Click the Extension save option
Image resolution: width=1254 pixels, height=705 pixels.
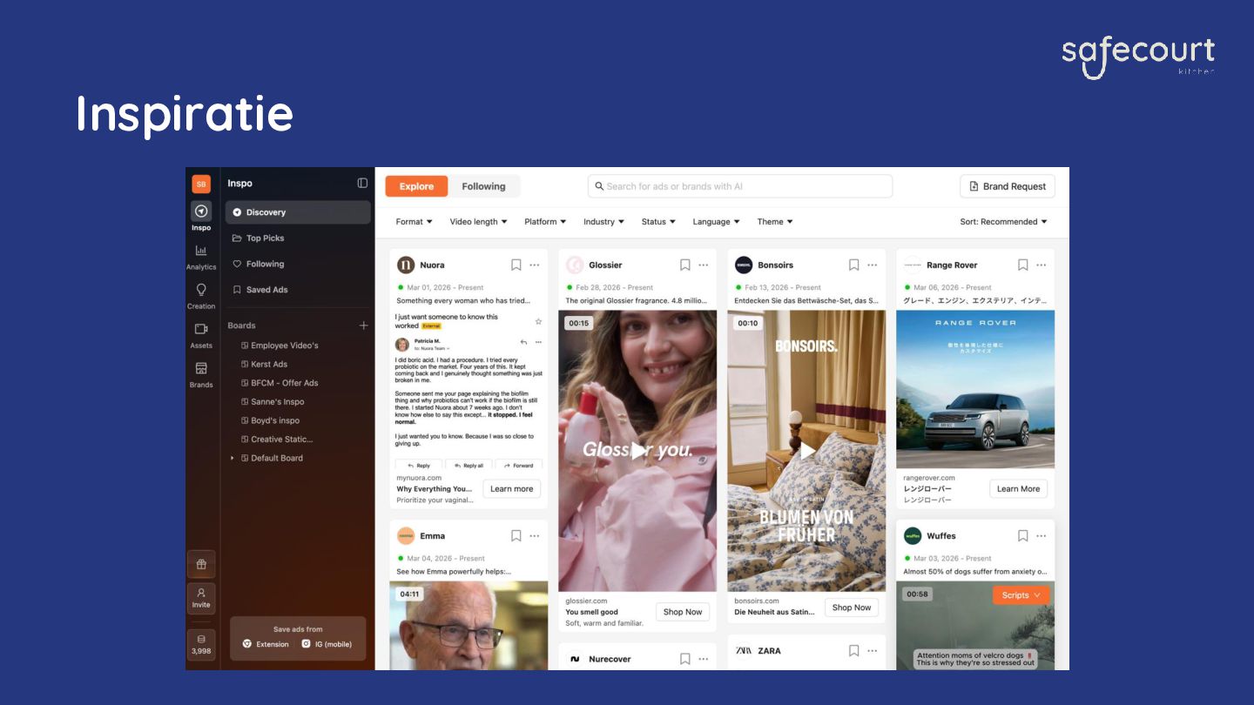click(x=266, y=644)
